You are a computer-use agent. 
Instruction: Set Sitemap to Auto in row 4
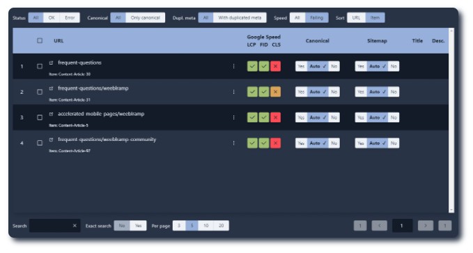click(378, 143)
